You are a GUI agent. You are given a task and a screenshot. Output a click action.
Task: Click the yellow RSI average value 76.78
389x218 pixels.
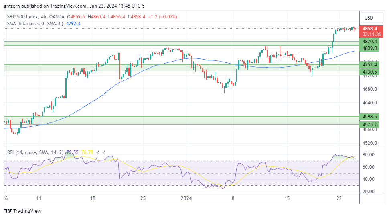click(x=87, y=152)
